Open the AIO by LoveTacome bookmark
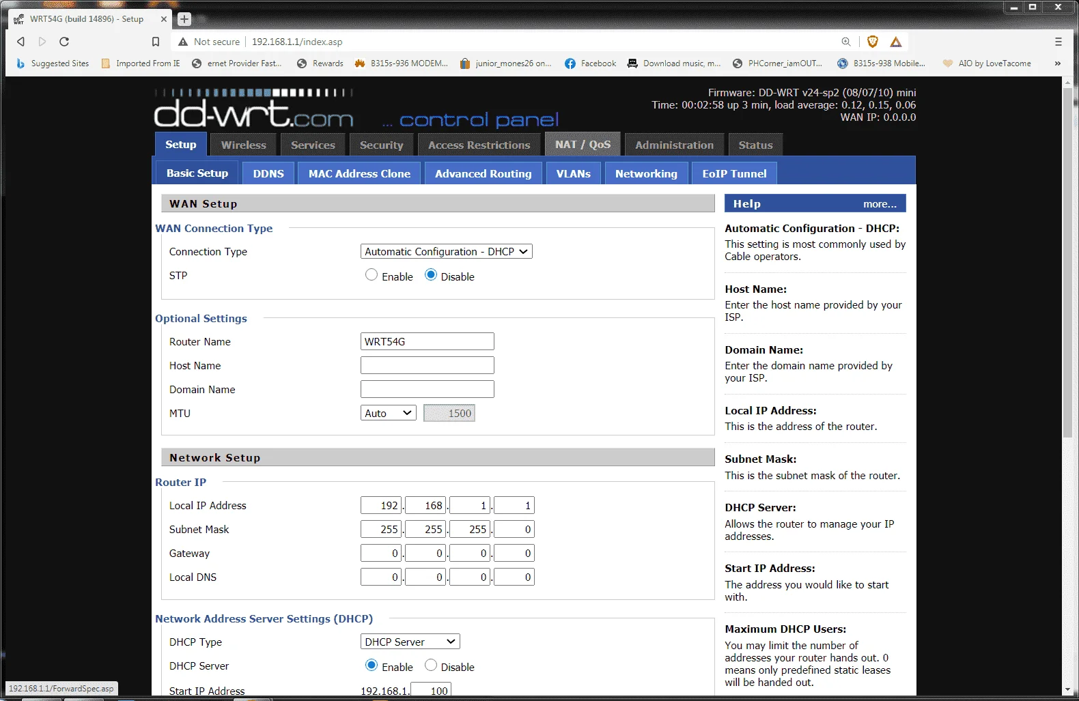The width and height of the screenshot is (1079, 701). click(987, 63)
